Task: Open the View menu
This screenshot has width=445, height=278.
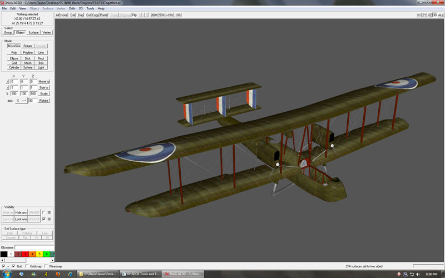Action: point(22,8)
